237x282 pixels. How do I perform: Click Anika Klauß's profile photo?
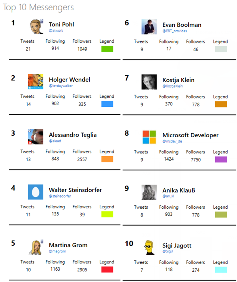click(149, 192)
